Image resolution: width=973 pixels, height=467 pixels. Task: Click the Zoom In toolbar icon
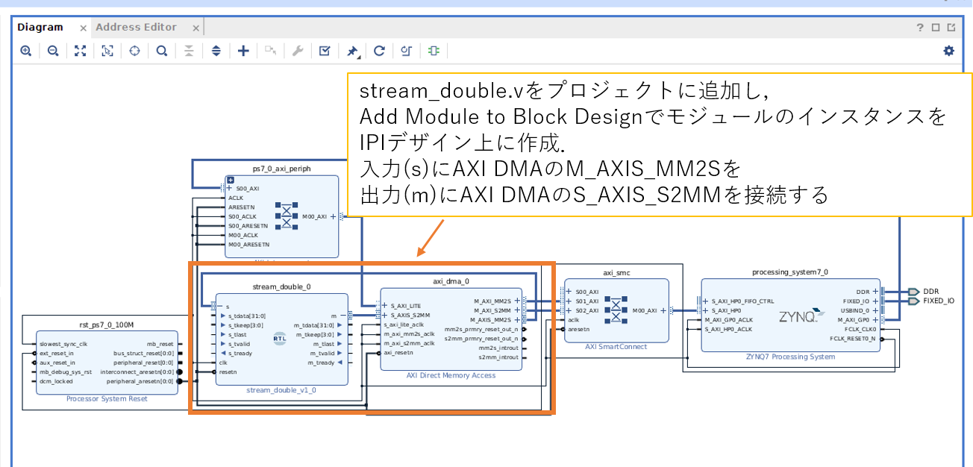(26, 51)
